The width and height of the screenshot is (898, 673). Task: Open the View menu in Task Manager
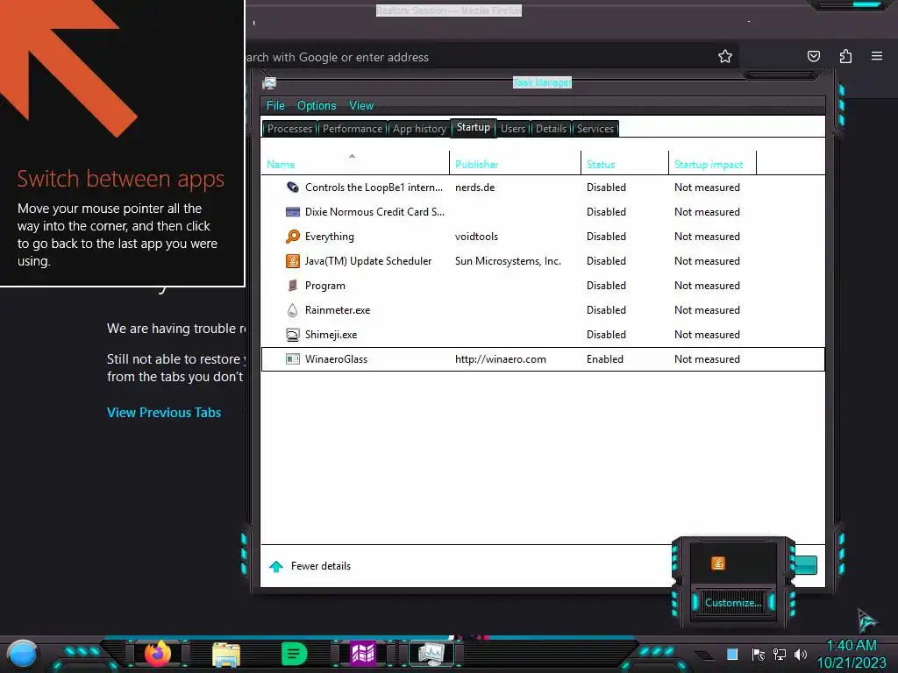[x=360, y=105]
